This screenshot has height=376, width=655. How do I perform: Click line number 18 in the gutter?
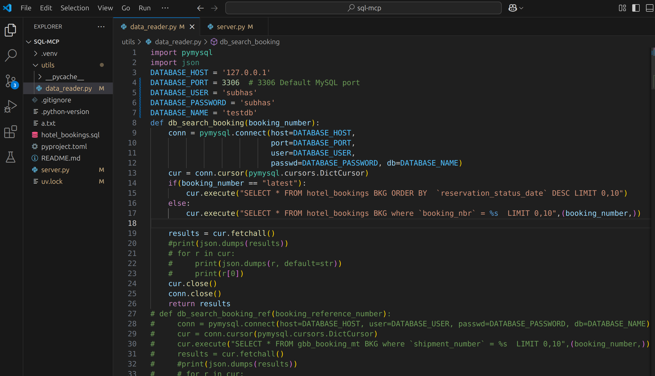pyautogui.click(x=132, y=223)
